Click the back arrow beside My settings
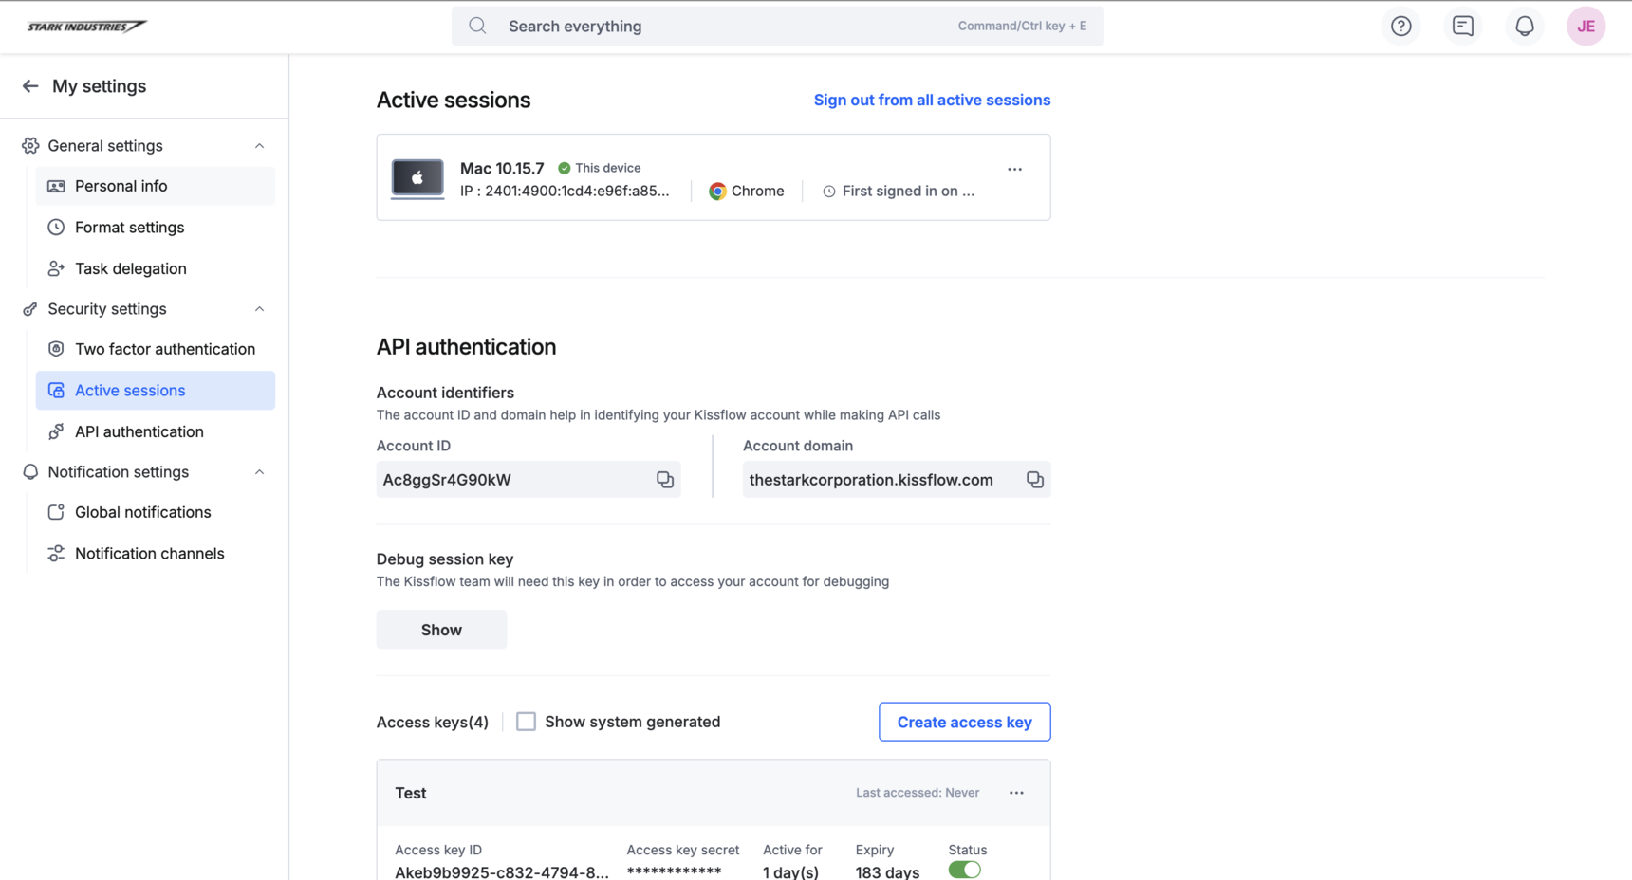The height and width of the screenshot is (880, 1632). click(x=30, y=86)
